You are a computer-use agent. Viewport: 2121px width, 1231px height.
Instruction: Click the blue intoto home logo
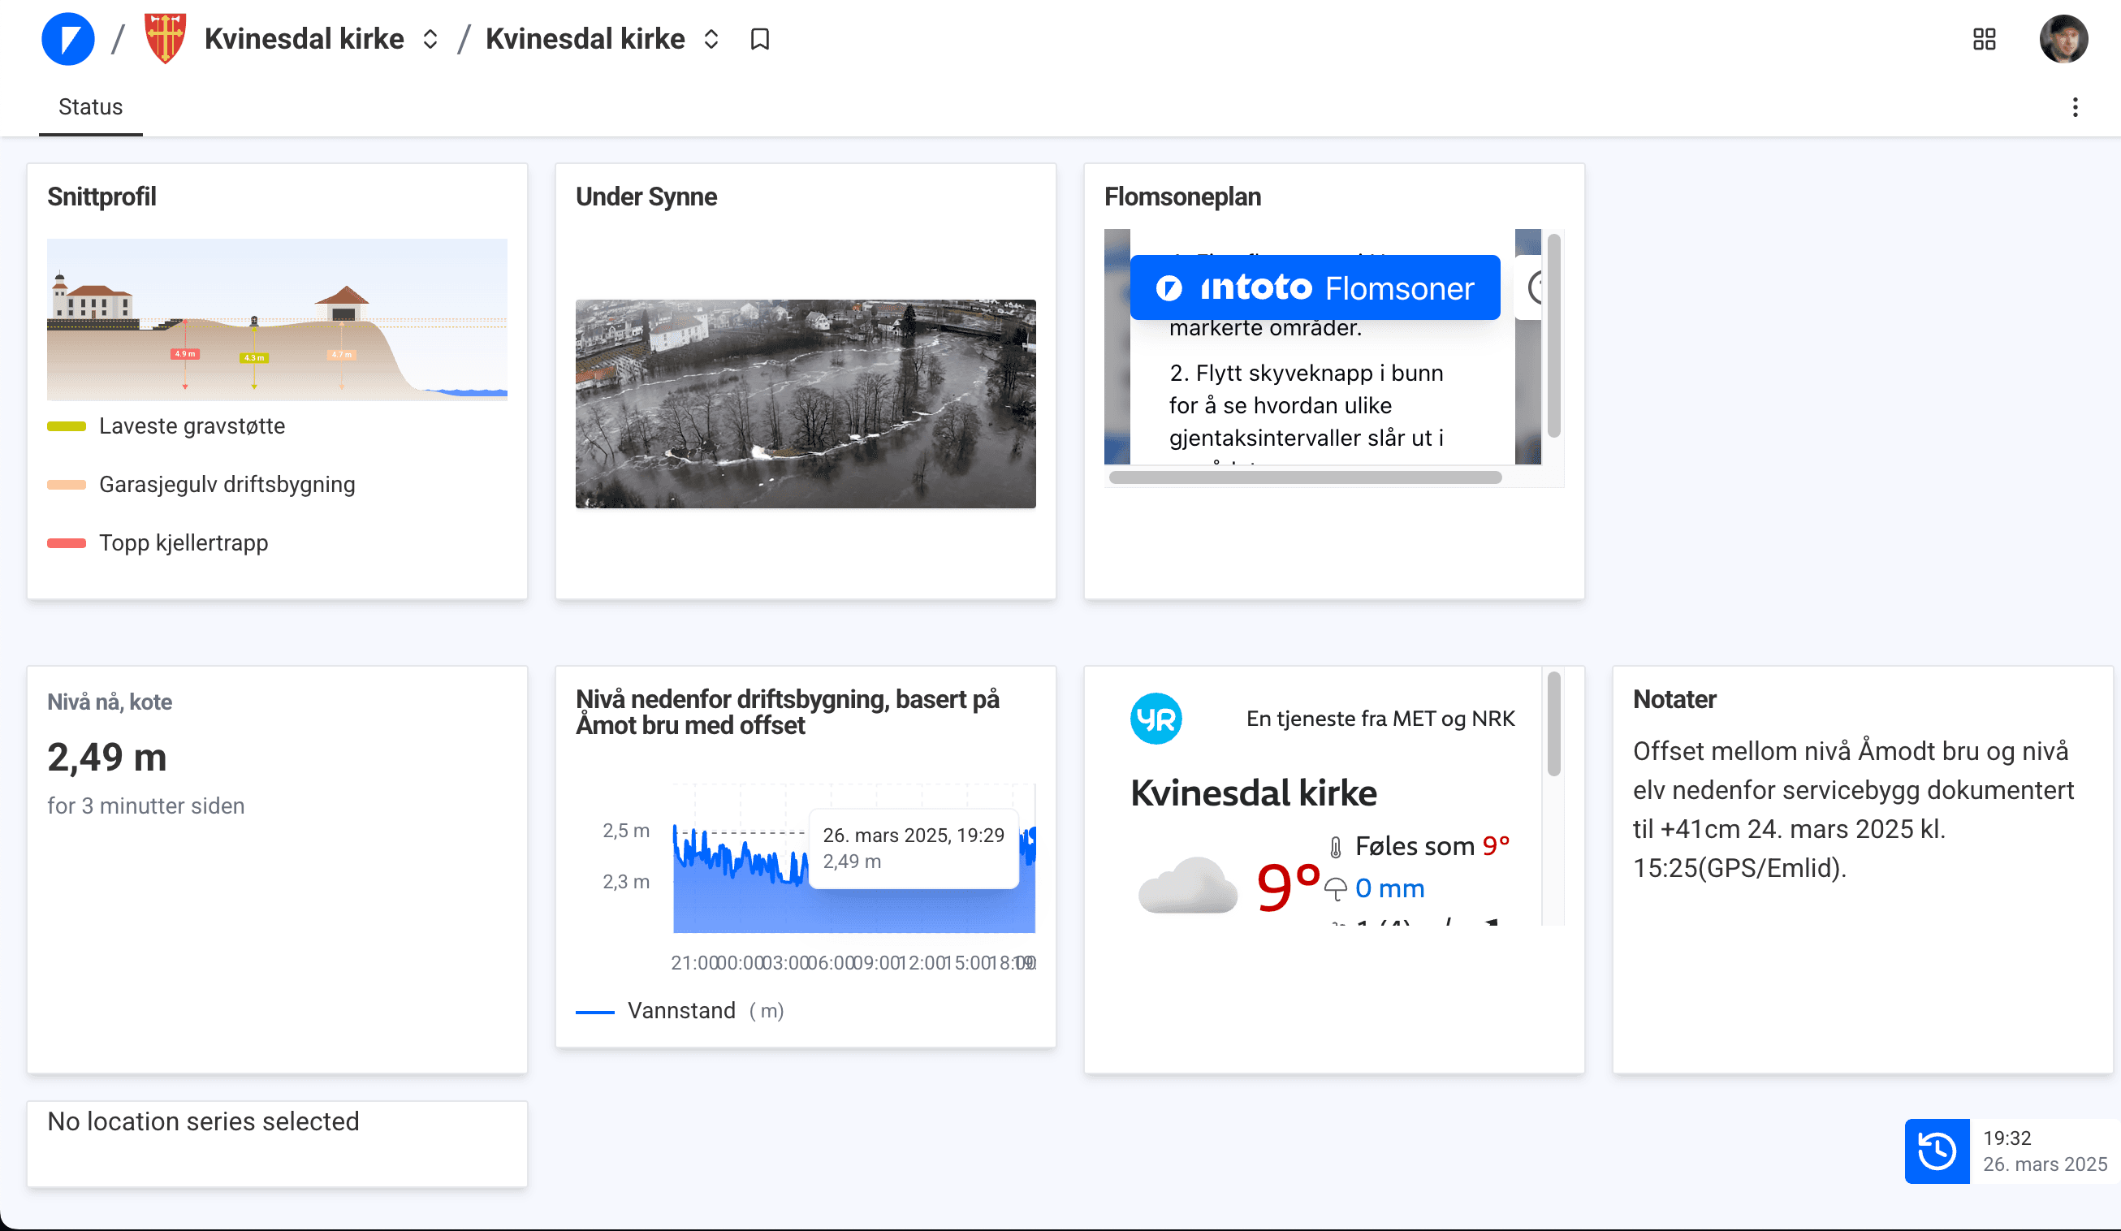point(67,39)
